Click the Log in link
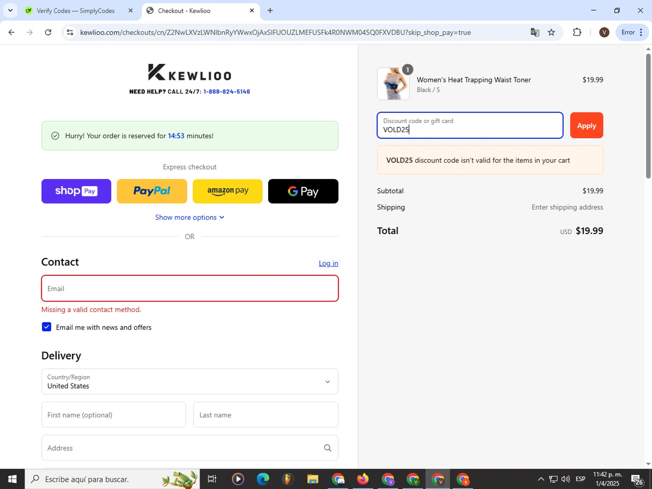This screenshot has width=652, height=489. tap(328, 263)
